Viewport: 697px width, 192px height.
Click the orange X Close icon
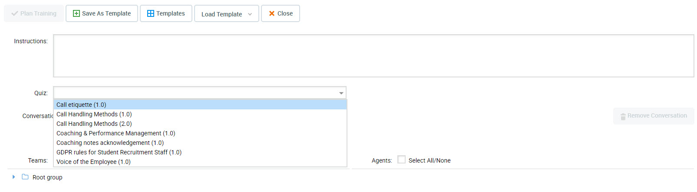(x=272, y=13)
